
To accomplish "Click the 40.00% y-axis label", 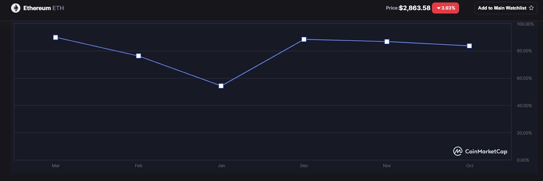I will point(524,106).
